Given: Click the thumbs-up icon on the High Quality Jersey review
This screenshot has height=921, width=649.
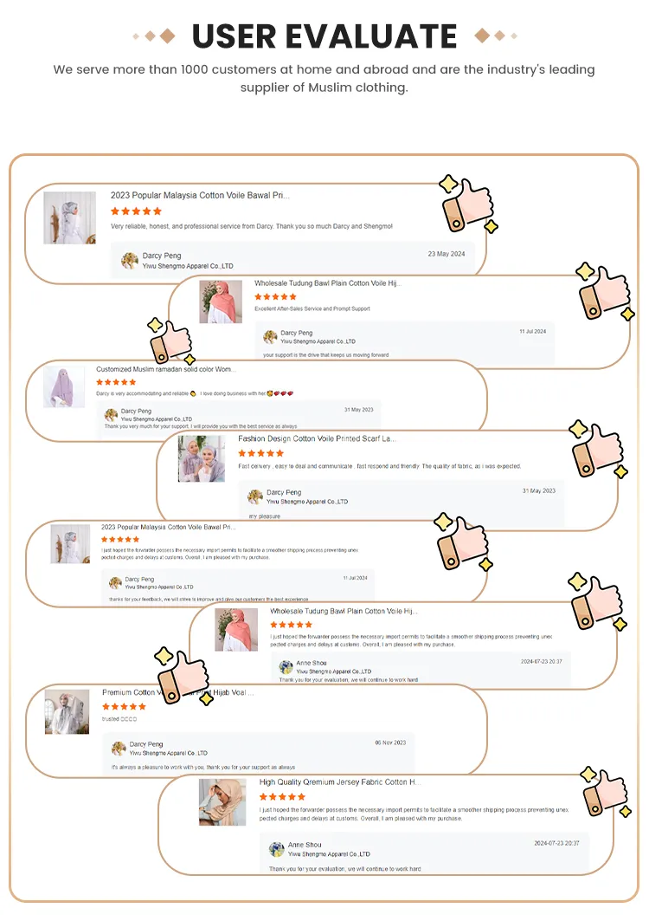Looking at the screenshot, I should tap(606, 792).
